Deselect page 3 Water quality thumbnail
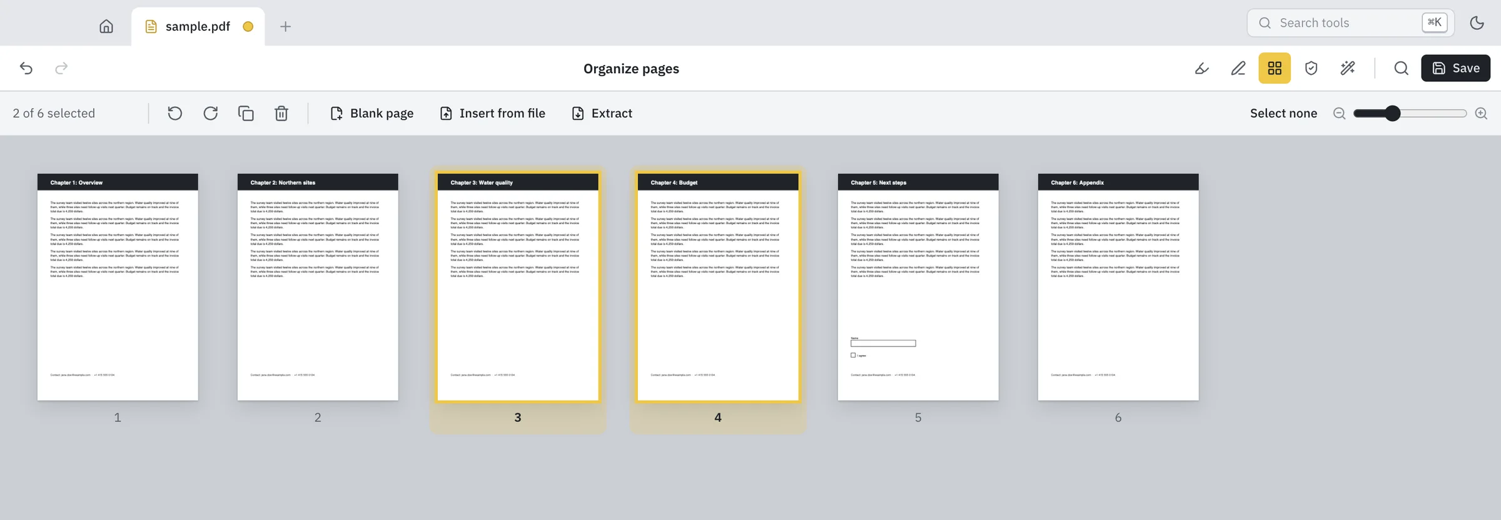Image resolution: width=1501 pixels, height=520 pixels. click(x=518, y=287)
